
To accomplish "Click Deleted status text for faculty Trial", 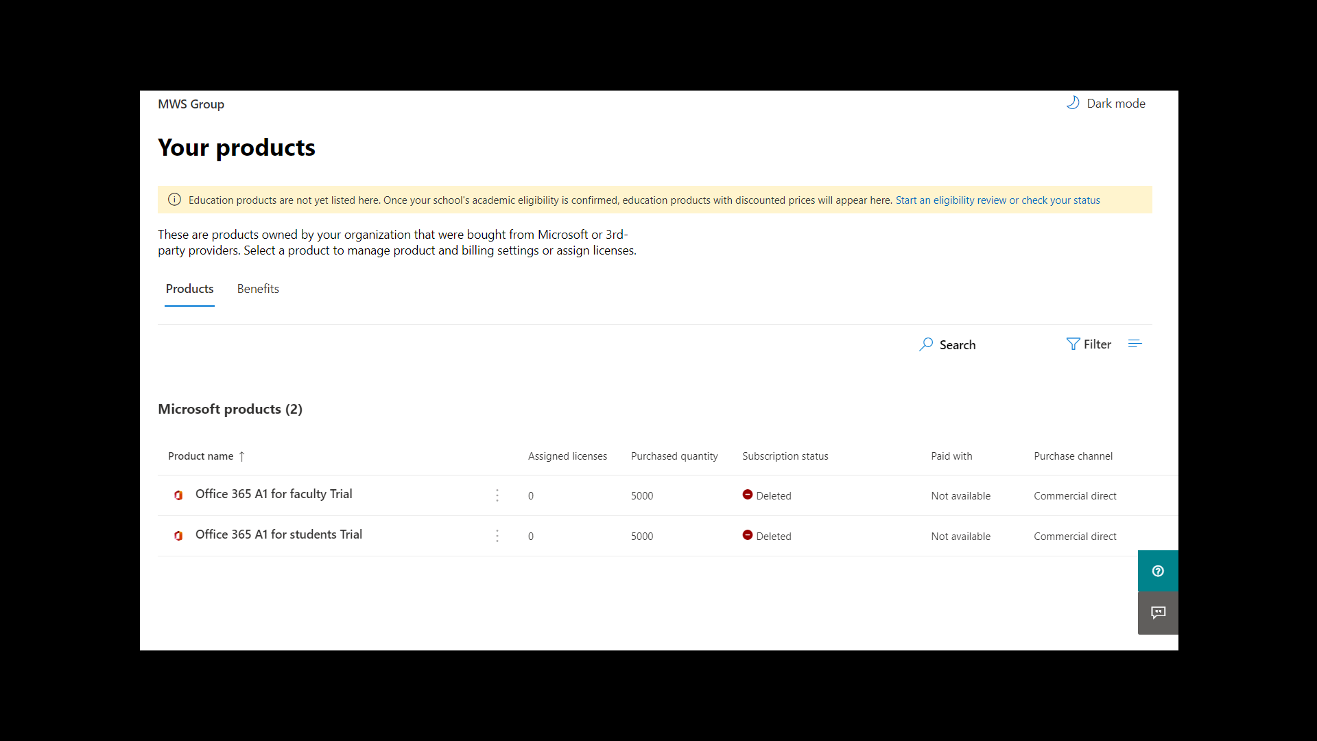I will (x=774, y=496).
